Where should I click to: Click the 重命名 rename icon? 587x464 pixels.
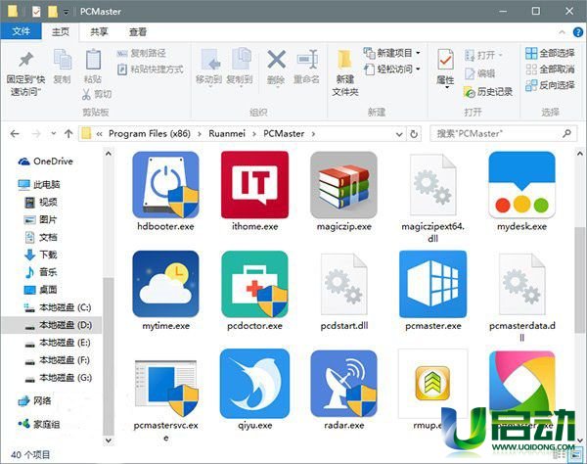[x=307, y=60]
